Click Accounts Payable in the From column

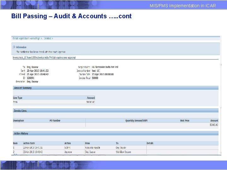click(92, 148)
